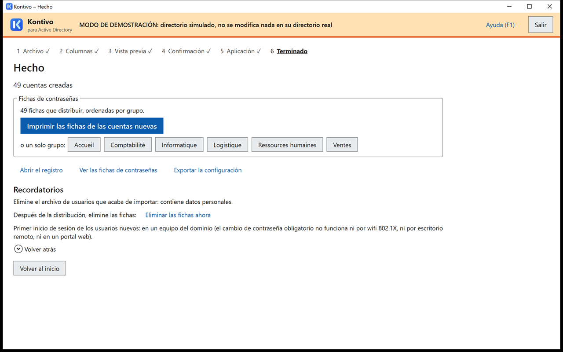This screenshot has height=352, width=563.
Task: Minimize the Kontivo window
Action: pyautogui.click(x=509, y=7)
